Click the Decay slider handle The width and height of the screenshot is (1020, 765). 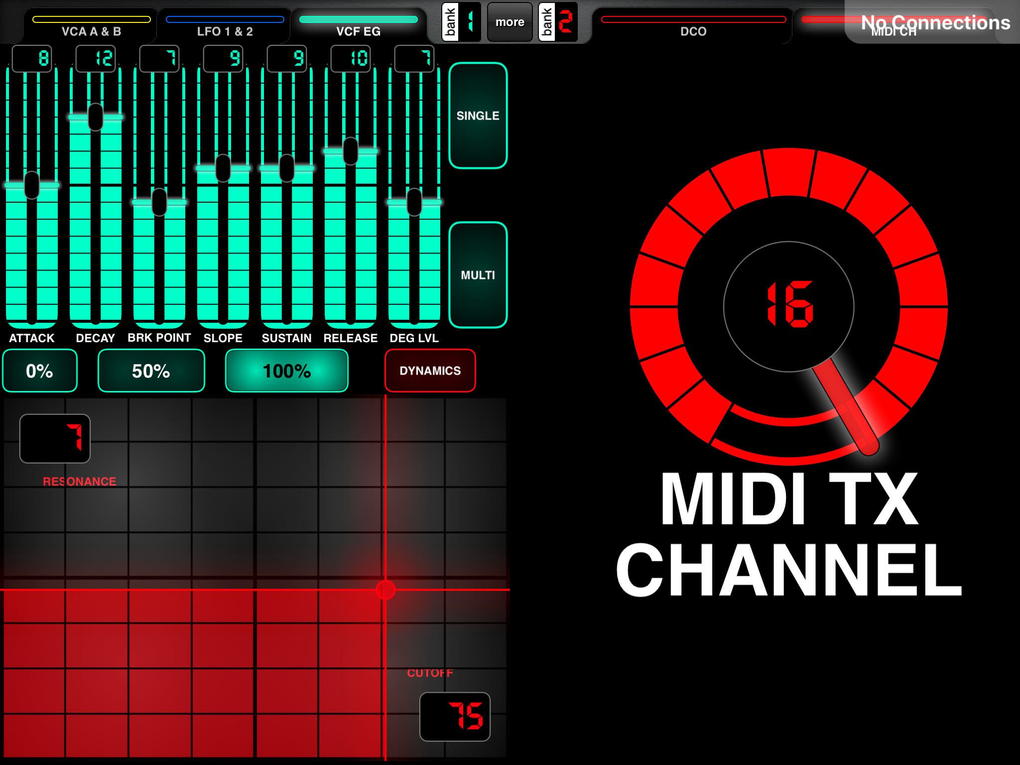point(96,117)
